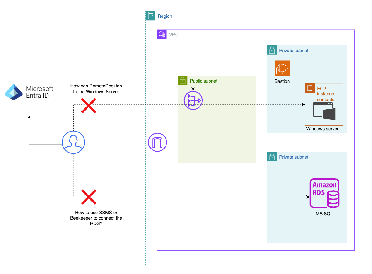Select the purple VPC endpoint icon

click(x=157, y=142)
